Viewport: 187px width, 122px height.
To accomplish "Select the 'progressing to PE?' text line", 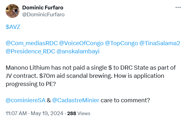I will click(31, 84).
